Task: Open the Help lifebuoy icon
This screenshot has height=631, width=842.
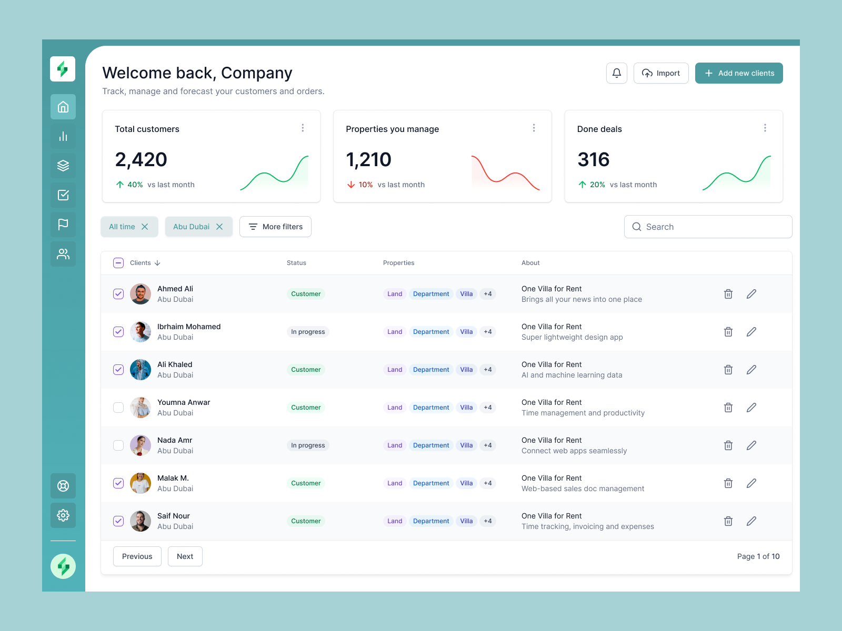Action: point(63,486)
